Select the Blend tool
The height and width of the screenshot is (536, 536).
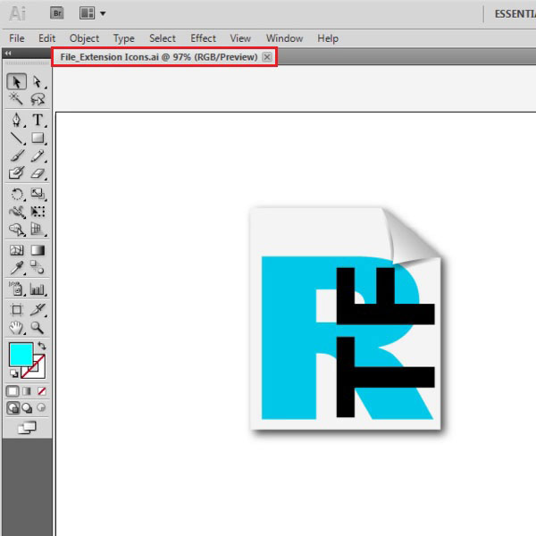pos(38,268)
